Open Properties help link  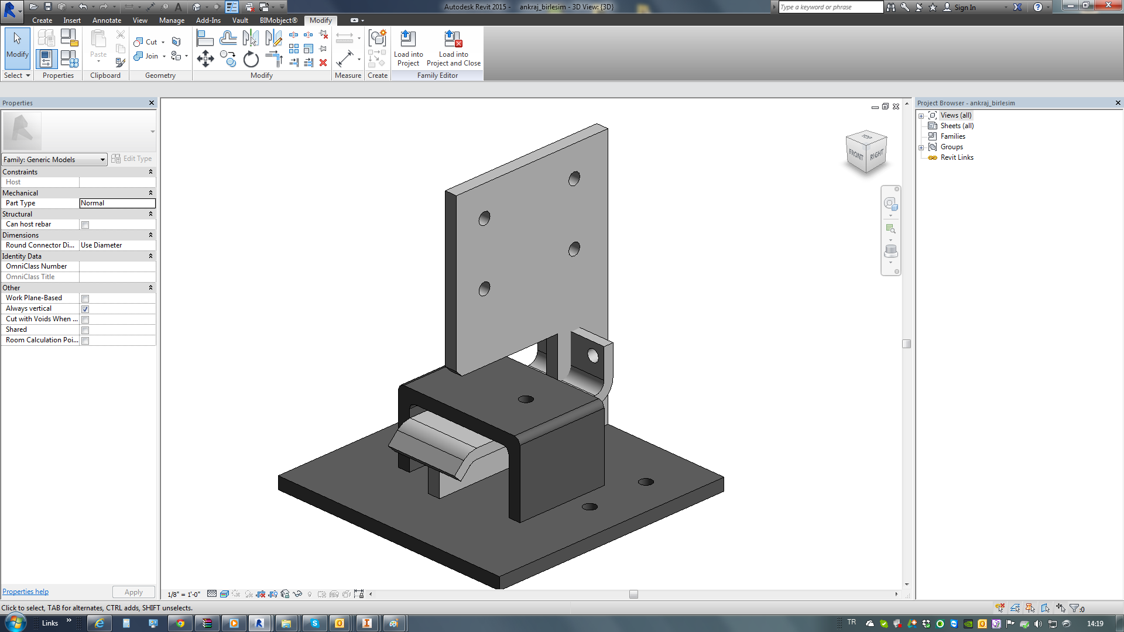click(x=26, y=592)
